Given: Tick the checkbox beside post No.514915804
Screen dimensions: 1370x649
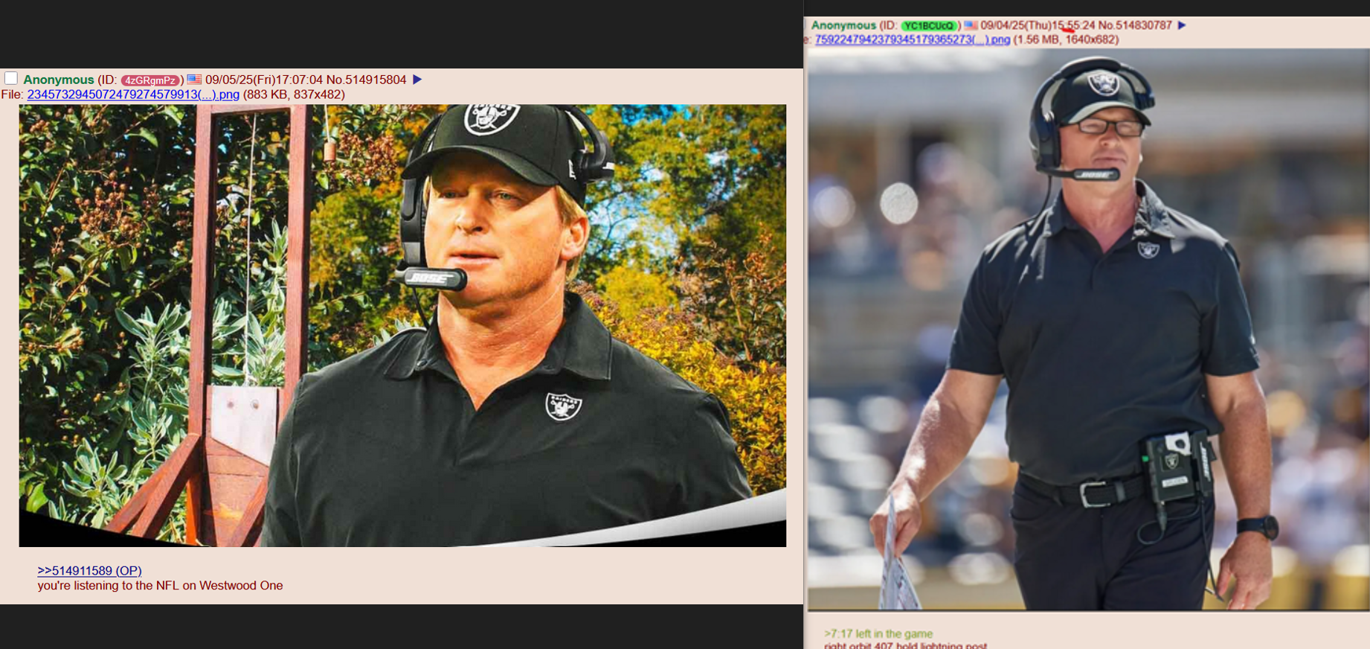Looking at the screenshot, I should [x=11, y=79].
